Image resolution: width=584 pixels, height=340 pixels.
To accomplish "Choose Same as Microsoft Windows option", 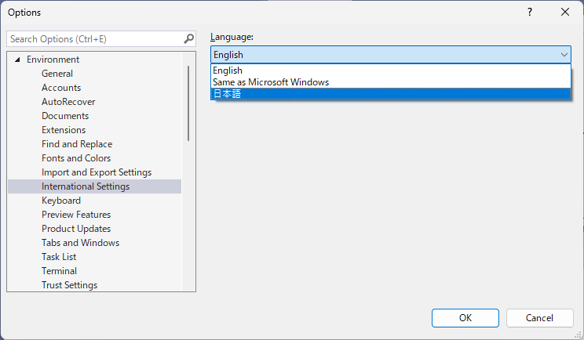I will [271, 82].
